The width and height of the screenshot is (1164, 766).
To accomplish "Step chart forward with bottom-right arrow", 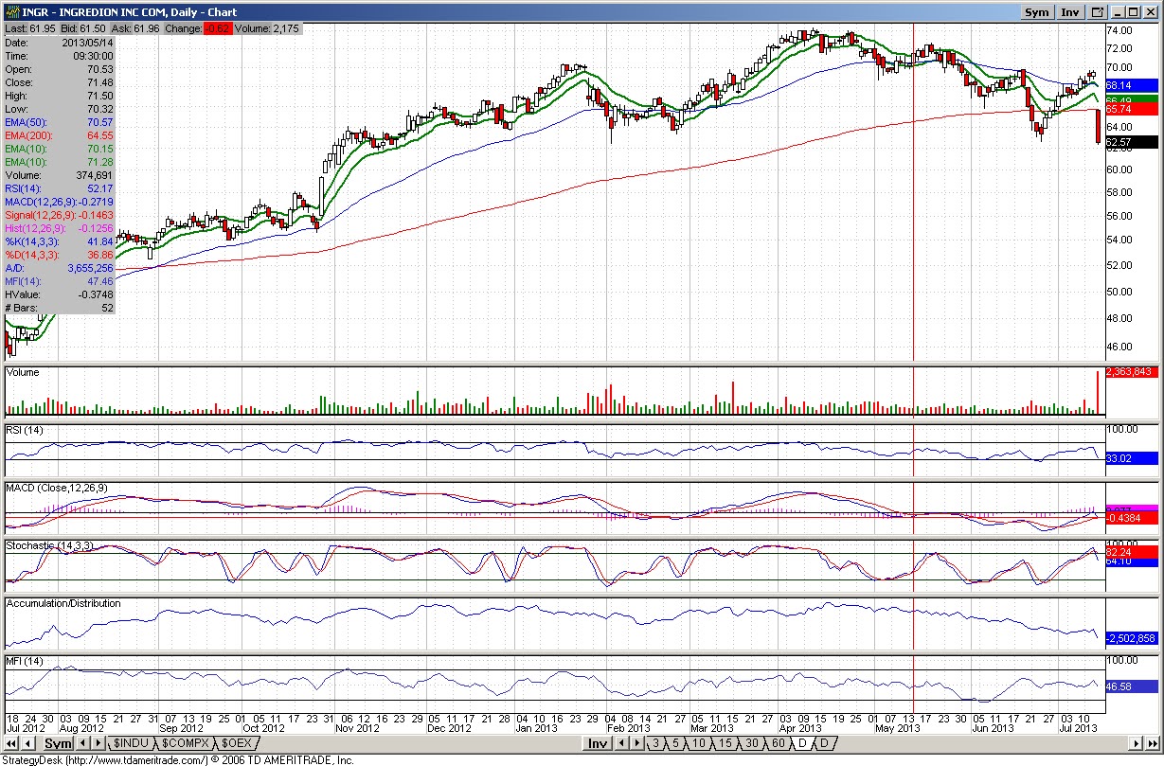I will pos(1137,743).
